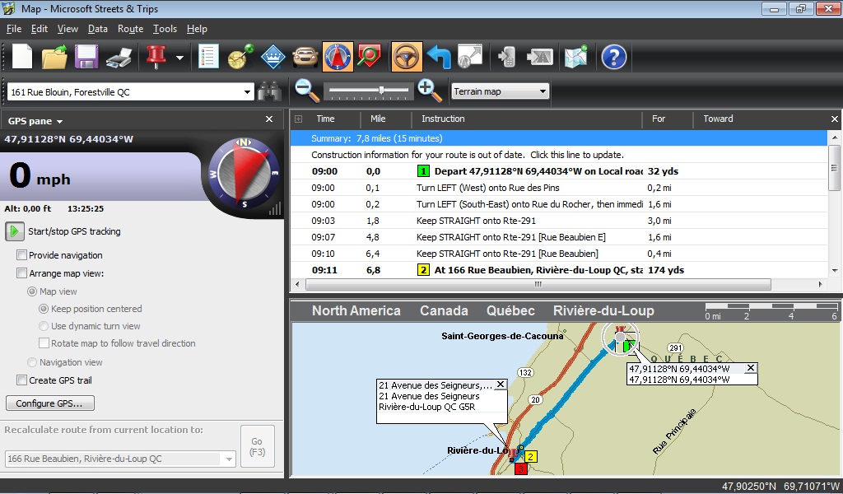Click the full screen expand icon
843x494 pixels.
tap(470, 57)
